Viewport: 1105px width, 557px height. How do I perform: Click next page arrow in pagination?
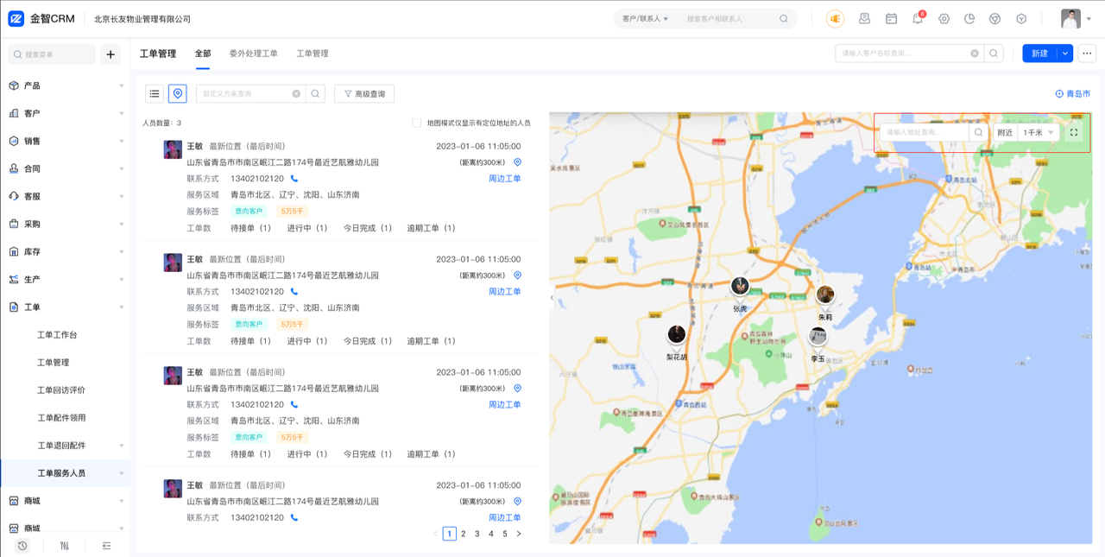point(519,534)
